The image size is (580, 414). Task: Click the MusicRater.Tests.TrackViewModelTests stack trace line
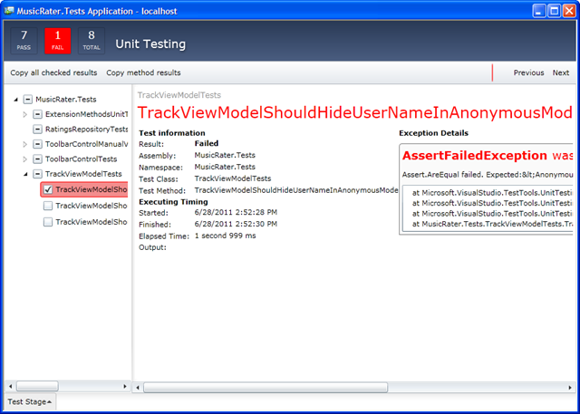[x=492, y=224]
